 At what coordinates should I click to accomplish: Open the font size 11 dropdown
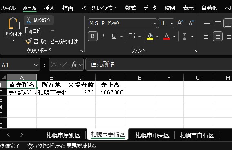pos(172,23)
